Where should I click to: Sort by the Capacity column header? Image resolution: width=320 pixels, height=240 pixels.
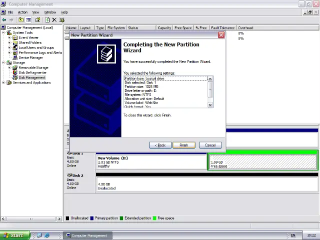pos(164,28)
